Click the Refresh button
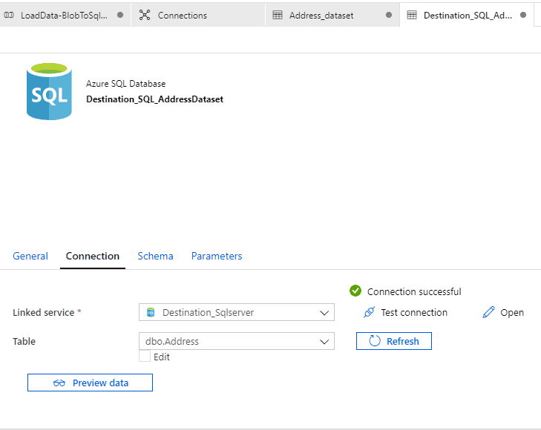Image resolution: width=541 pixels, height=430 pixels. [393, 341]
